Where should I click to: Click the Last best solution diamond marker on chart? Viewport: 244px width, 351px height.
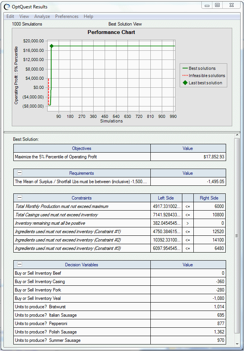coord(52,46)
